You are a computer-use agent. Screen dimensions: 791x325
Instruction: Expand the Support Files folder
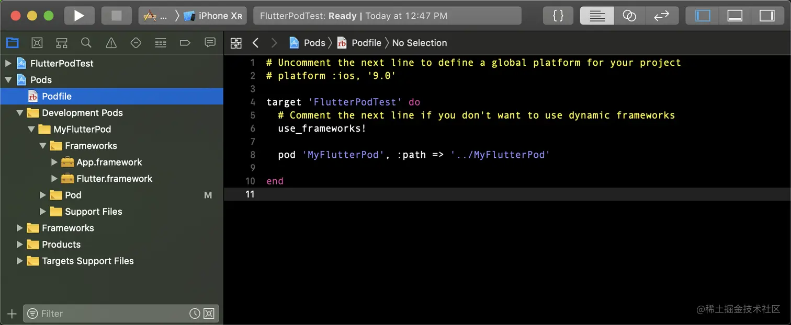click(43, 212)
